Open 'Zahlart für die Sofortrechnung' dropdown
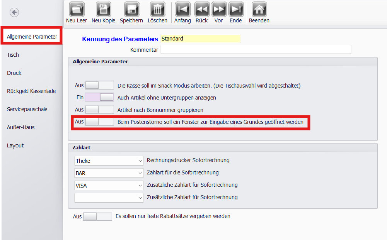 click(109, 173)
